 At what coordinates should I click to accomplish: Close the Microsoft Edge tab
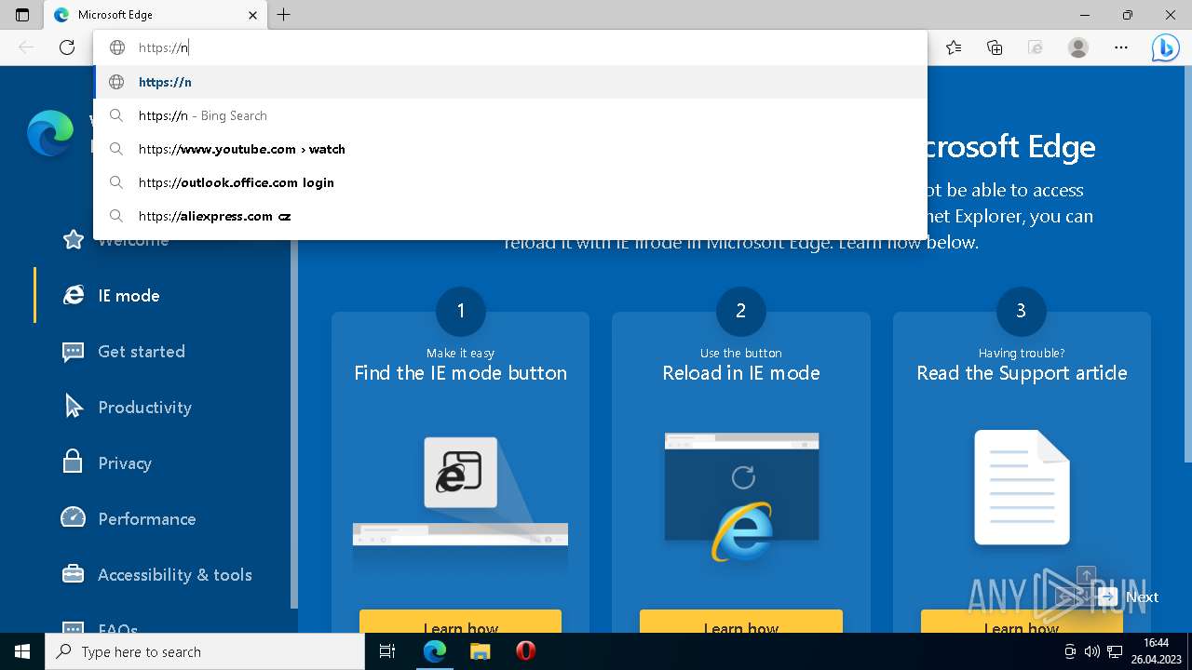coord(253,15)
